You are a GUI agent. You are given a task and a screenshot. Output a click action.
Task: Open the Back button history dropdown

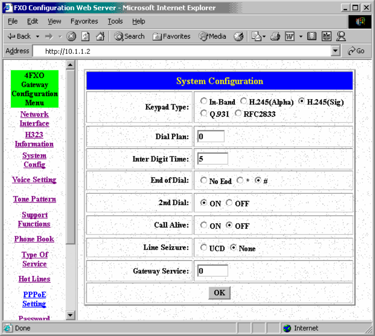[38, 37]
